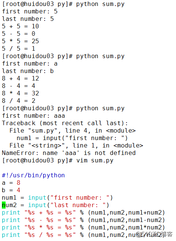
Task: Click the green cursor on num2 line
Action: coord(4,205)
